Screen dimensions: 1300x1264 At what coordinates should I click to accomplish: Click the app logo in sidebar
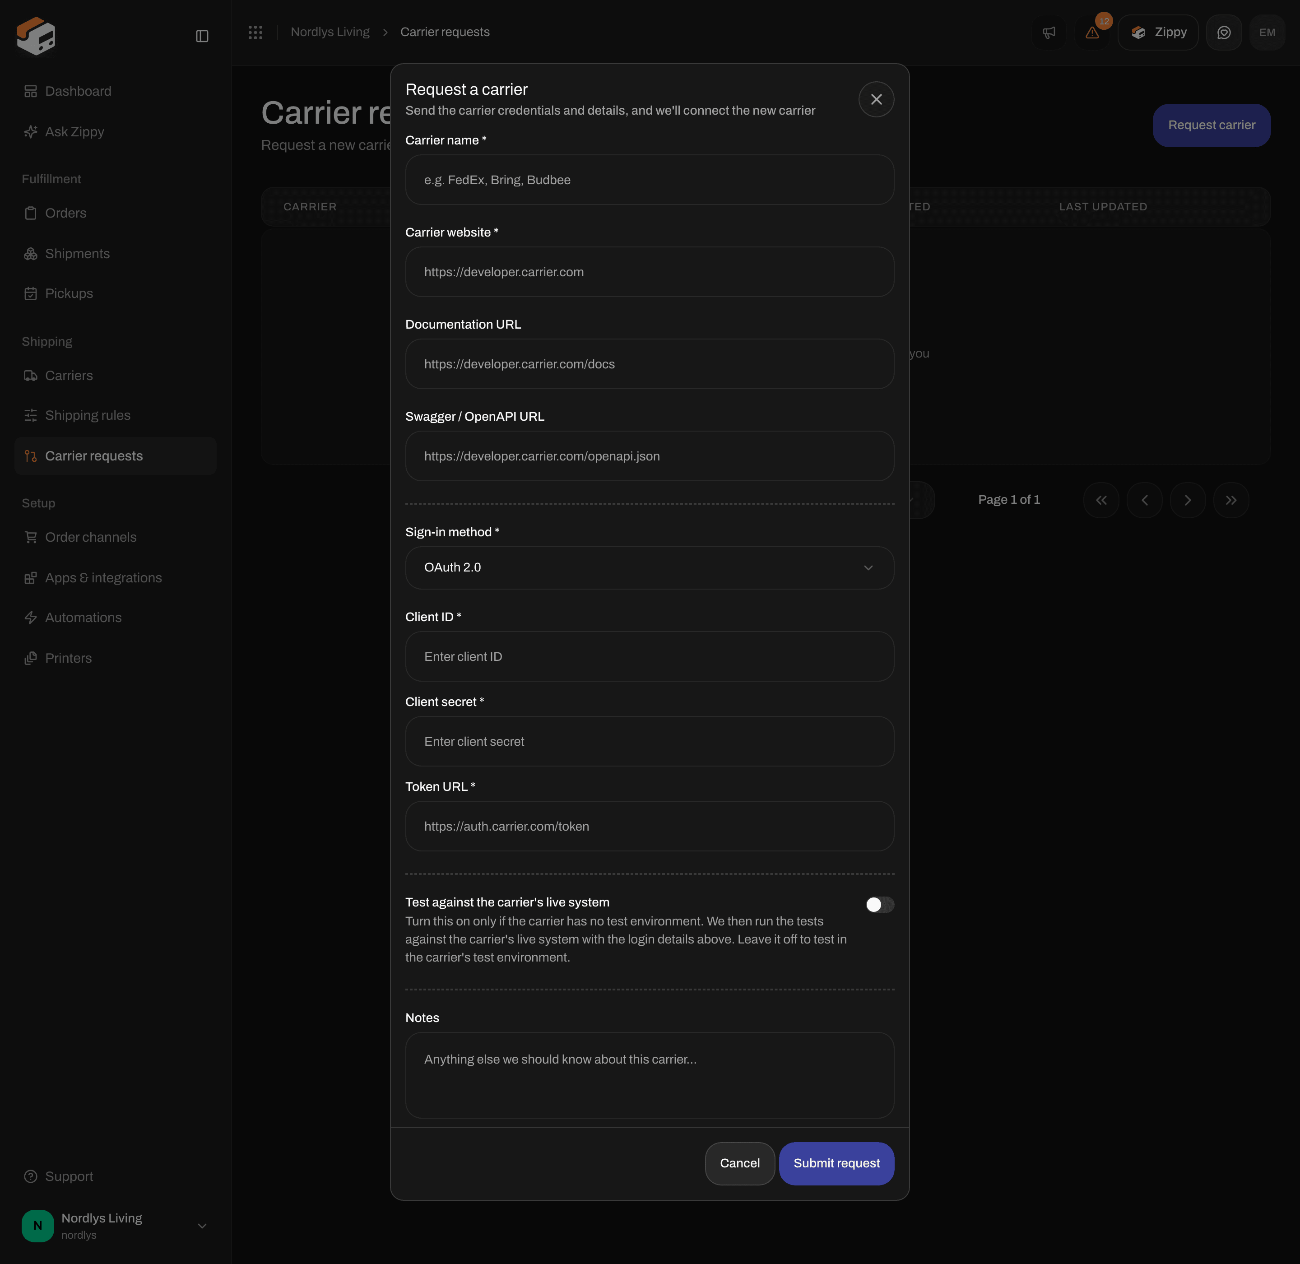click(36, 36)
